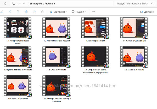Viewport: 157px width, 109px height.
Task: Click the breadcrumb ellipsis in the address bar
Action: [x=24, y=4]
